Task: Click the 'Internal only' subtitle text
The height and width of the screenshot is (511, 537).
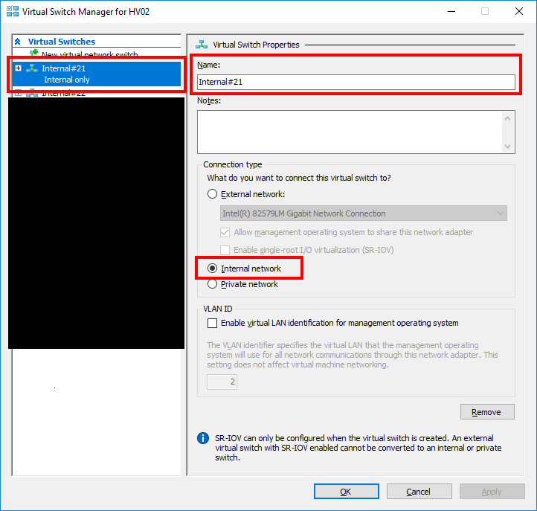Action: click(x=67, y=80)
